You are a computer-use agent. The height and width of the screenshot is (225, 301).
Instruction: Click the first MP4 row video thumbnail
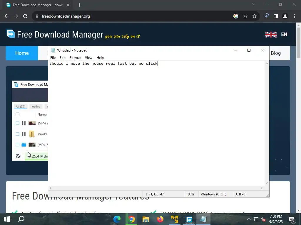point(32,123)
